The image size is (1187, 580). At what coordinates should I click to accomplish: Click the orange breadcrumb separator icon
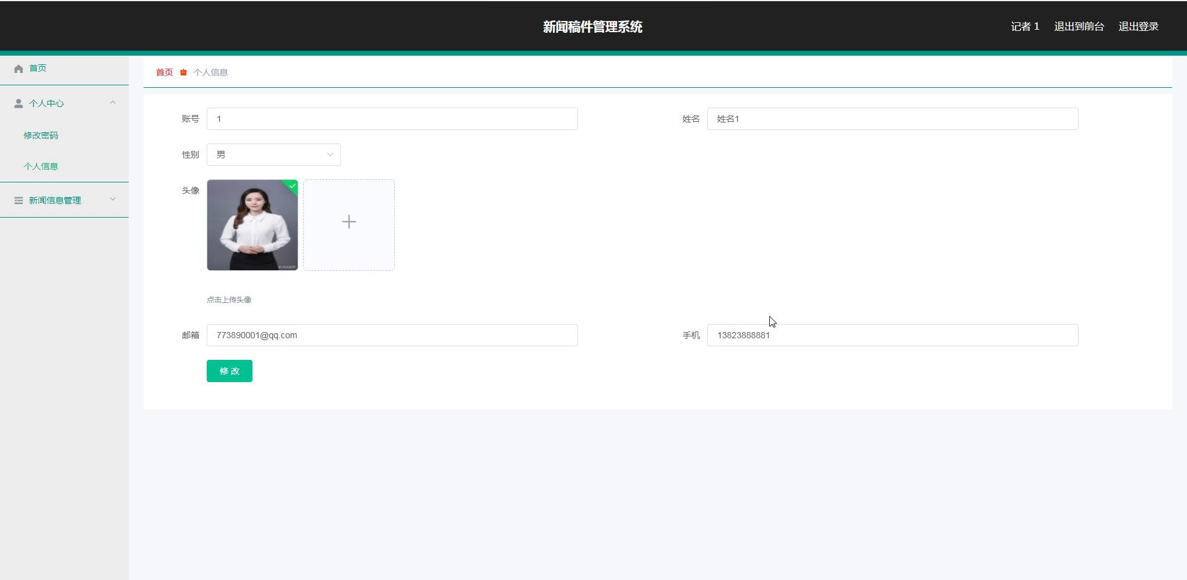coord(183,72)
